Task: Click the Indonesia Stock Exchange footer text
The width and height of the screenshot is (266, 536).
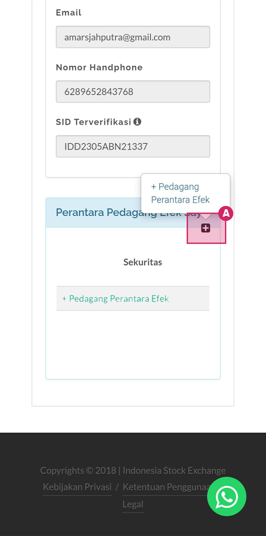Action: tap(174, 470)
